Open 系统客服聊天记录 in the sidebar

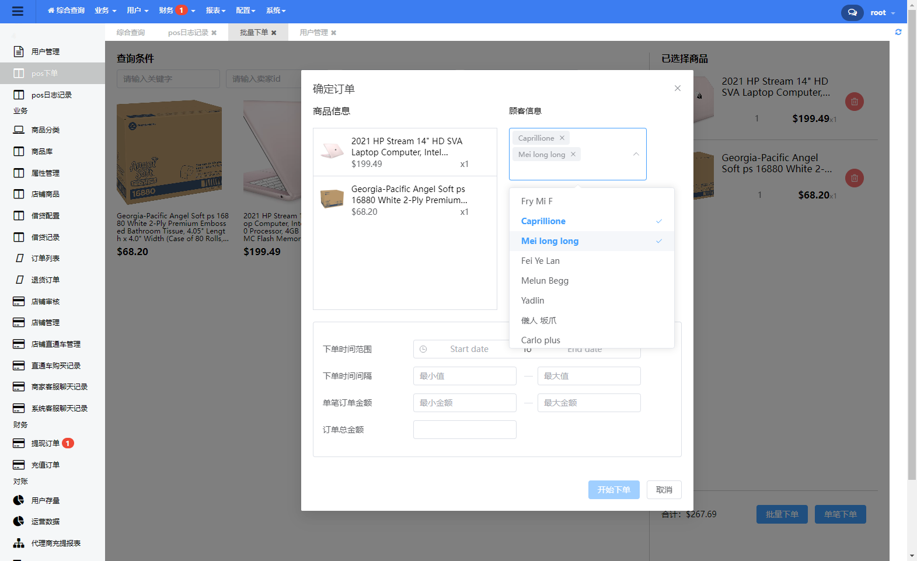(x=53, y=408)
